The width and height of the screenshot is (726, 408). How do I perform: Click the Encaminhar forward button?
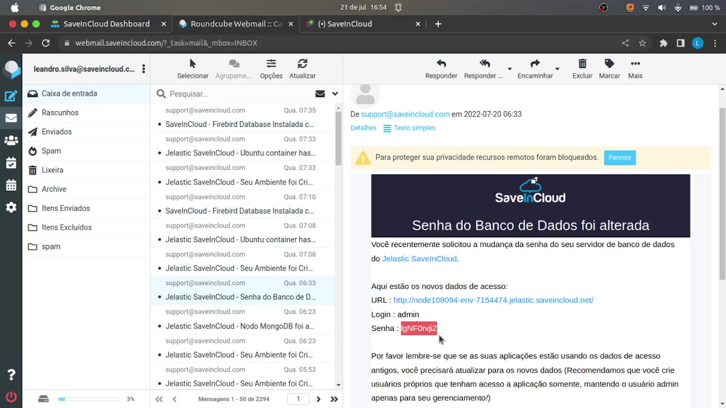click(535, 69)
